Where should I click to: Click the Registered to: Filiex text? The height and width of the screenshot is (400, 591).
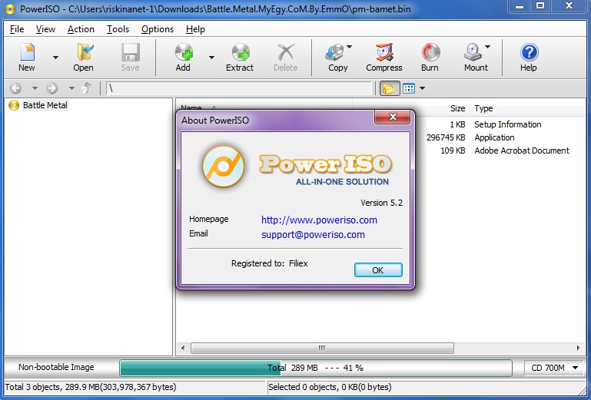click(270, 263)
